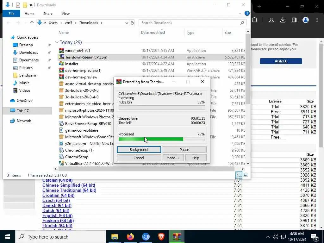Viewport: 324px width, 243px height.
Task: Refresh the Downloads folder
Action: [132, 23]
